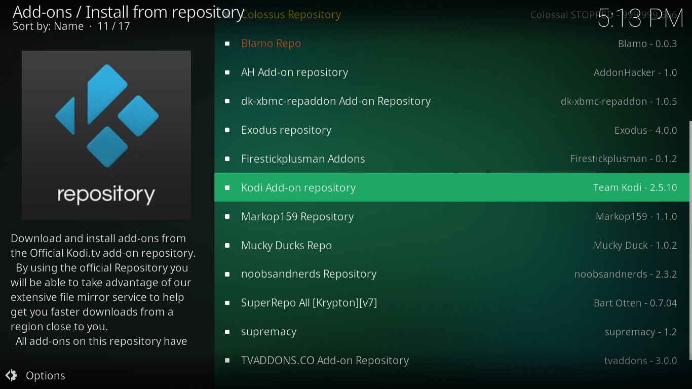Click the bullet icon beside SuperRepo All
Screen dimensions: 692x389
227,303
